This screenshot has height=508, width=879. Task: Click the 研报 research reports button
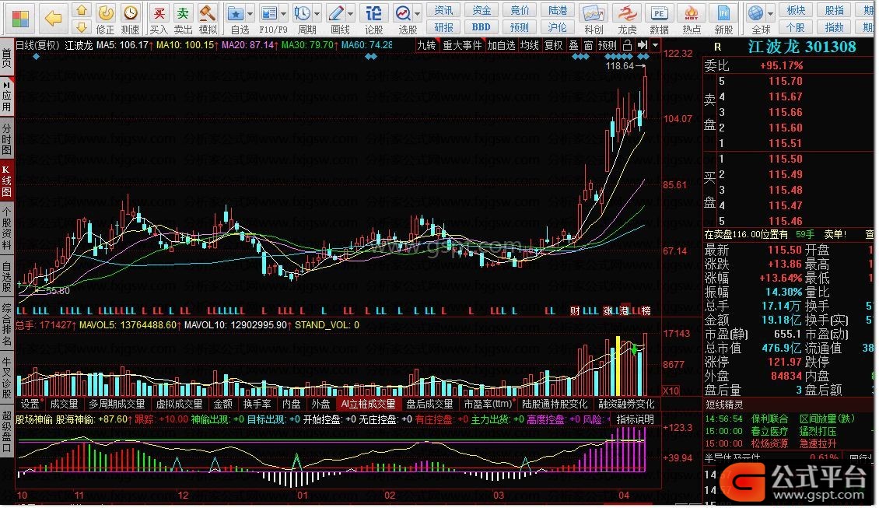point(444,27)
